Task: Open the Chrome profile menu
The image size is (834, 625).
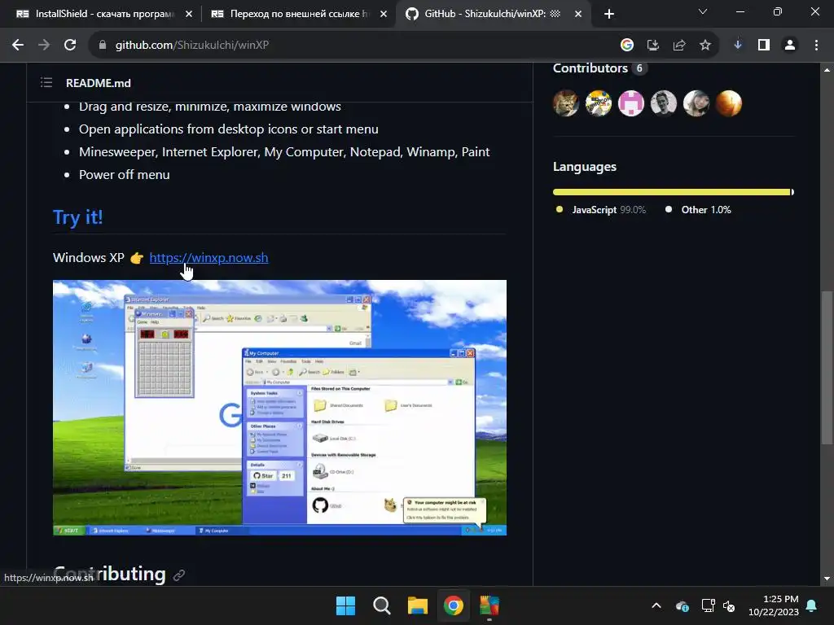Action: (790, 46)
